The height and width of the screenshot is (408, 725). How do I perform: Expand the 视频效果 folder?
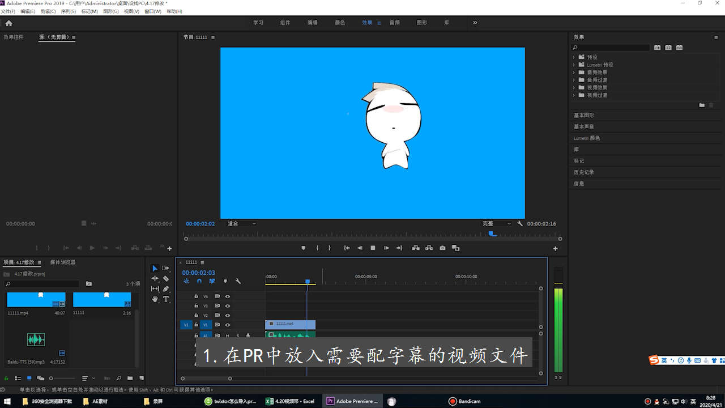pos(574,87)
